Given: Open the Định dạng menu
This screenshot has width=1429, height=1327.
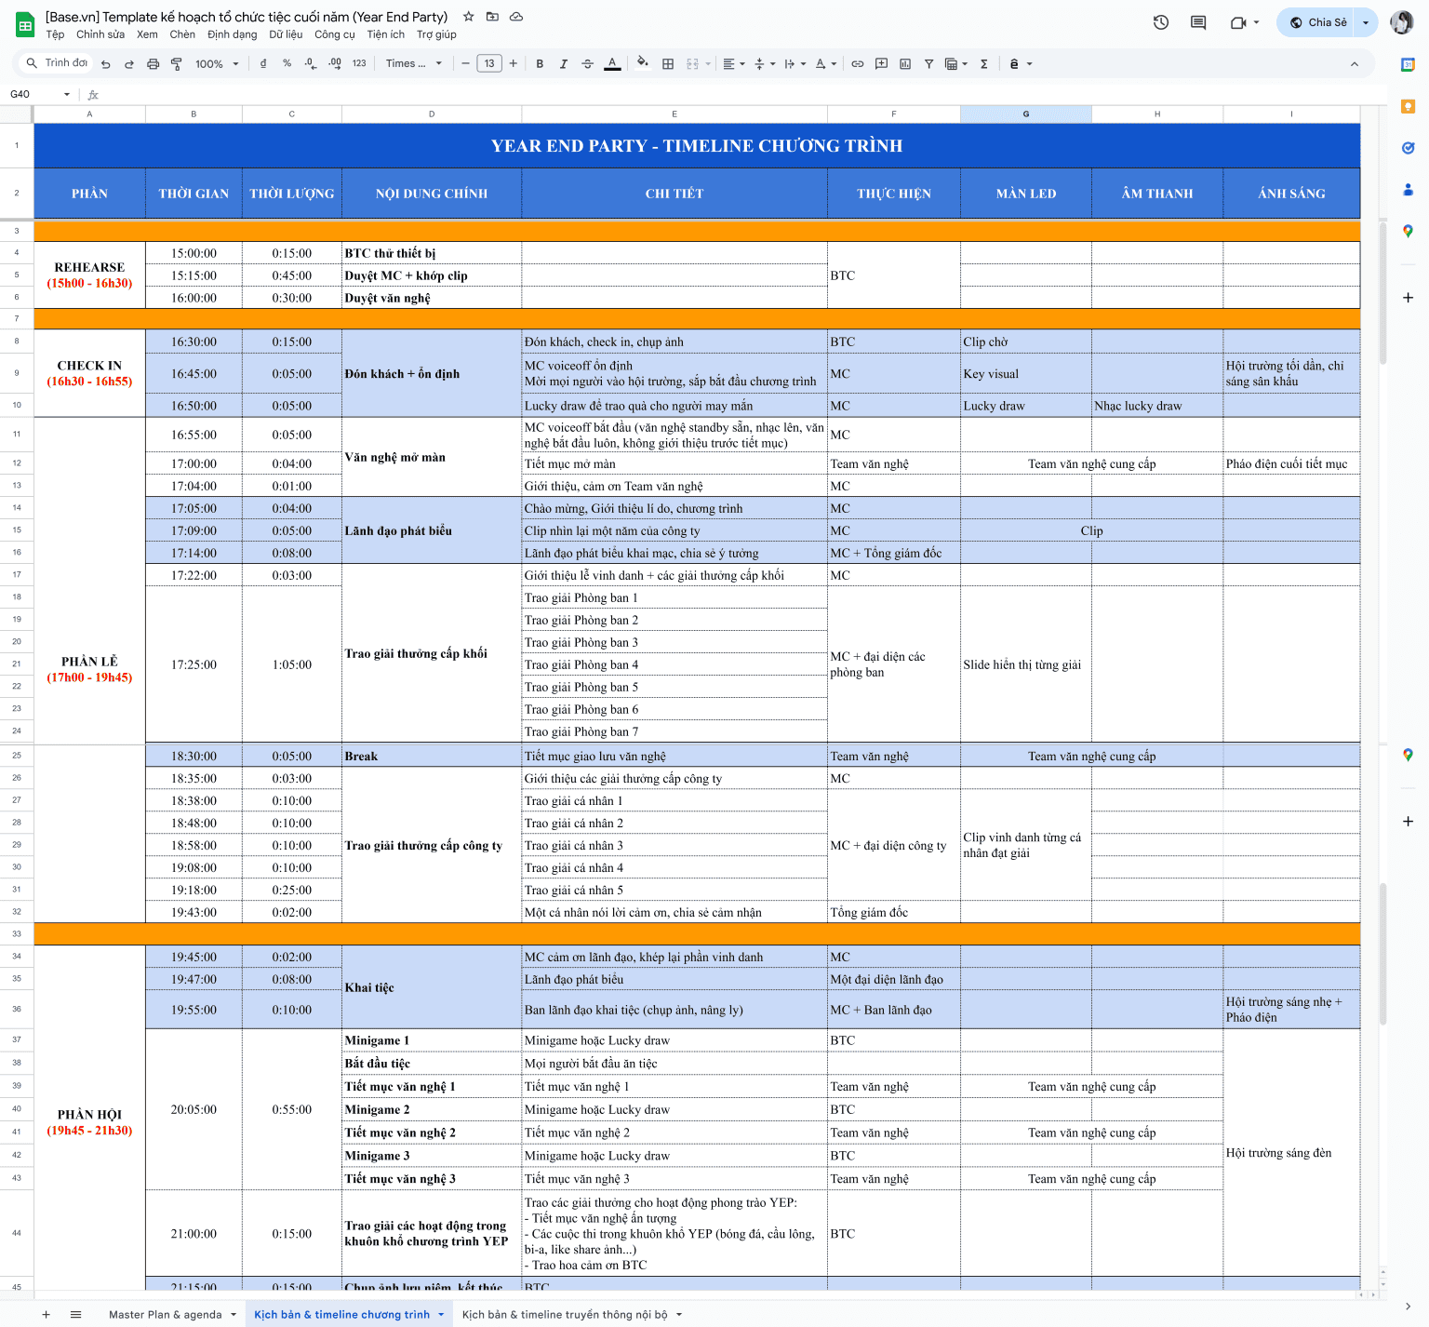Looking at the screenshot, I should point(232,34).
